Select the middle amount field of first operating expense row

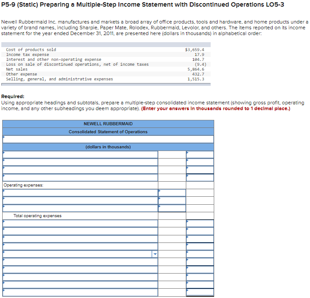[172, 193]
